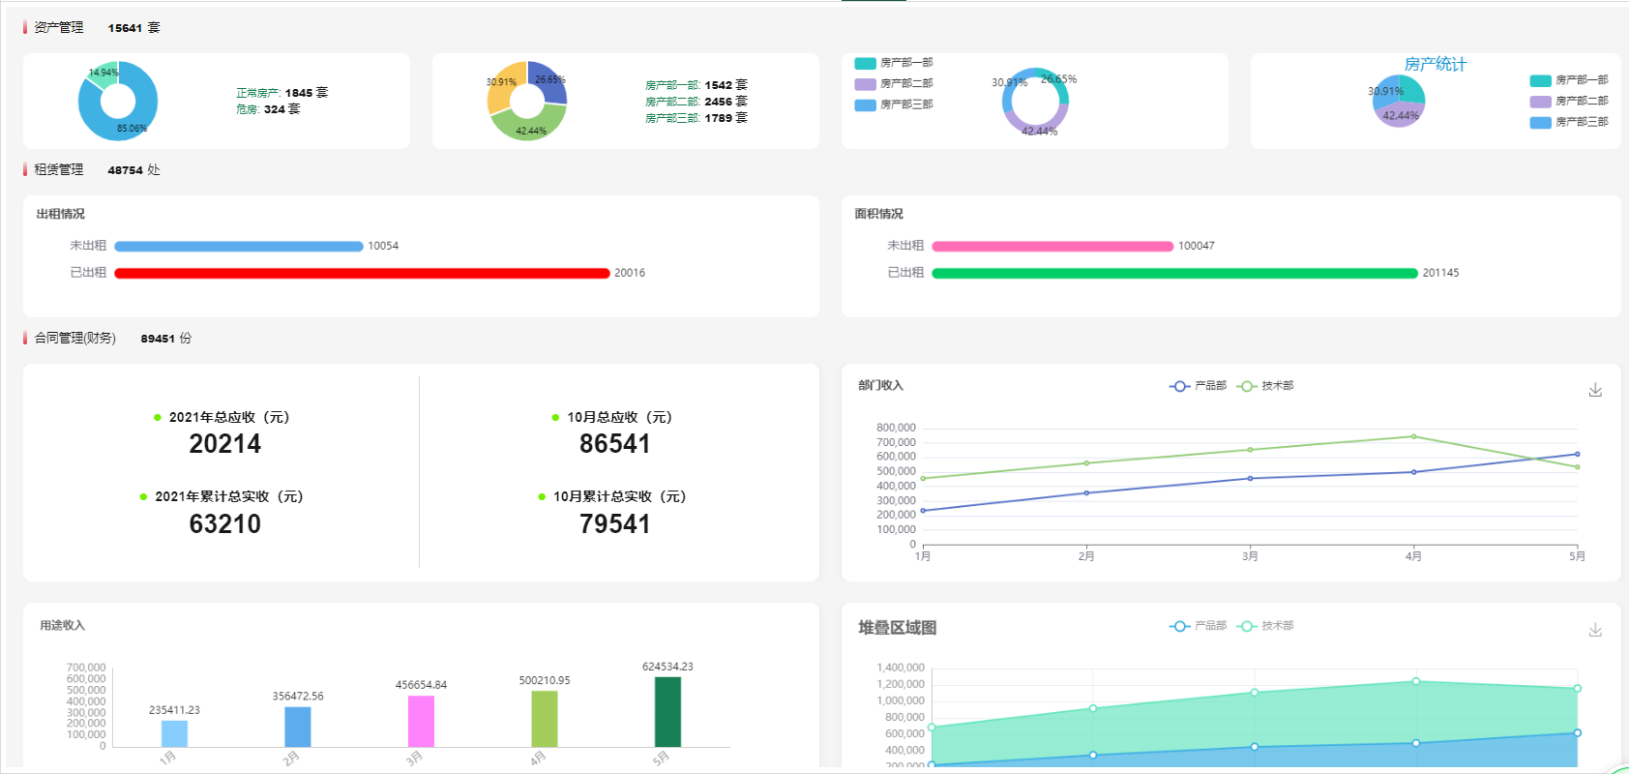Screen dimensions: 1629x774
Task: Toggle 产品部 series in 堆叠区域图 legend
Action: [1198, 626]
